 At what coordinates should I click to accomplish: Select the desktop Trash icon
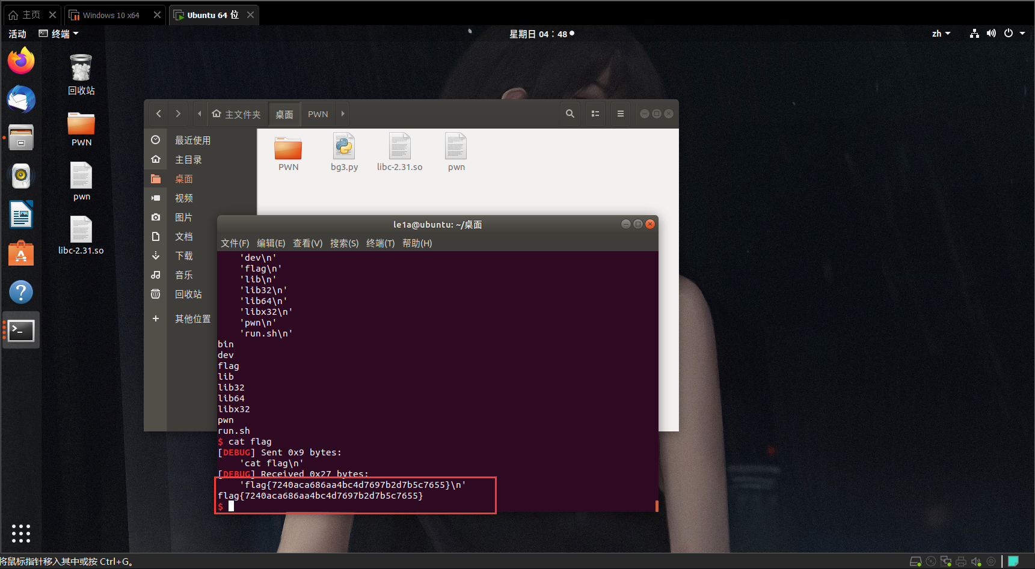click(x=81, y=75)
